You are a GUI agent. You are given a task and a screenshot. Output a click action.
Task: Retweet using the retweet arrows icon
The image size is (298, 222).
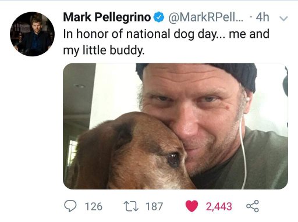[x=132, y=206]
